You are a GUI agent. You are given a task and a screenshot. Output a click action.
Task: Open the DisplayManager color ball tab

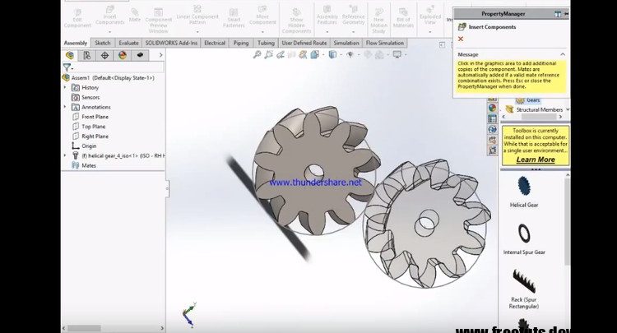tap(123, 55)
